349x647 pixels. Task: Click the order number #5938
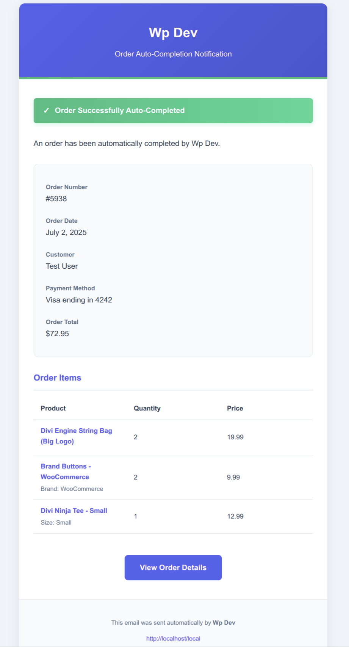click(56, 199)
